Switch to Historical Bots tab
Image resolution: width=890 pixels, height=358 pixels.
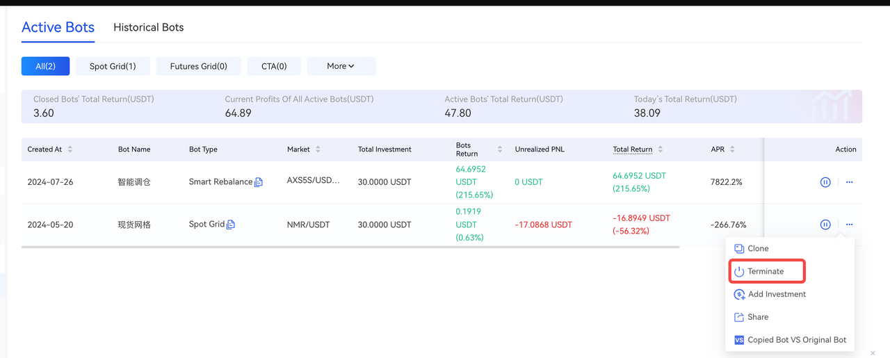coord(148,28)
